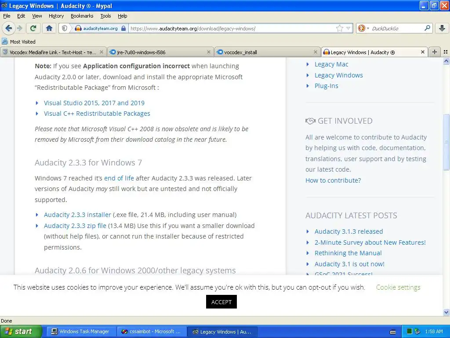
Task: Open the Help menu
Action: click(x=122, y=16)
